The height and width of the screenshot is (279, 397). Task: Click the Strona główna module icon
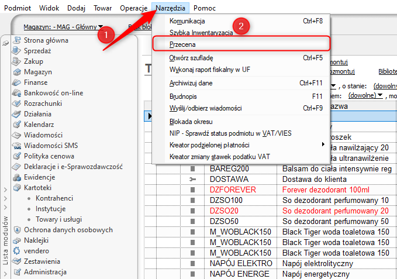coord(17,40)
